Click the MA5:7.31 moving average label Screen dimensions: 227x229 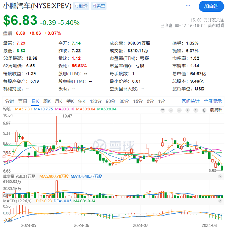[x=23, y=109]
